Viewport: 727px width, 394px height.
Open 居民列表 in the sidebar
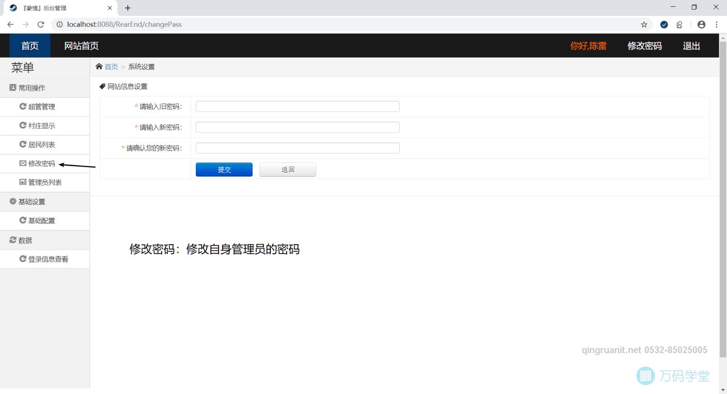point(45,145)
